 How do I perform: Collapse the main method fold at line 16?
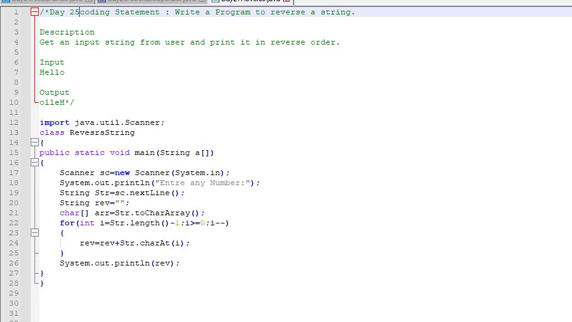click(34, 163)
